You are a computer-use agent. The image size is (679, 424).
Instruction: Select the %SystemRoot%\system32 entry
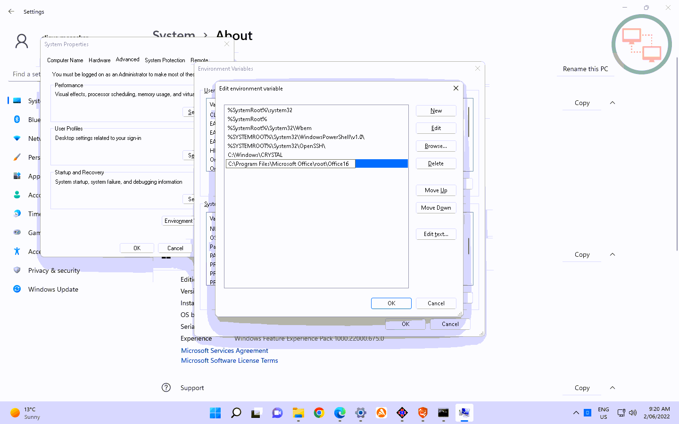316,110
